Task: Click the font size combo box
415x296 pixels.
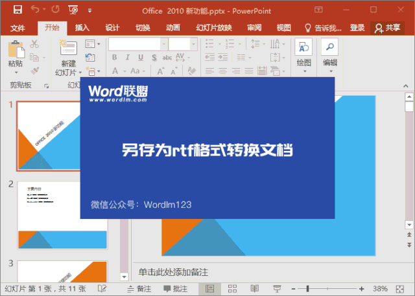Action: (x=183, y=44)
